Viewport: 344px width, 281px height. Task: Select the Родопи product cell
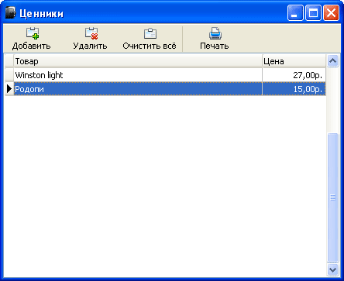(138, 89)
